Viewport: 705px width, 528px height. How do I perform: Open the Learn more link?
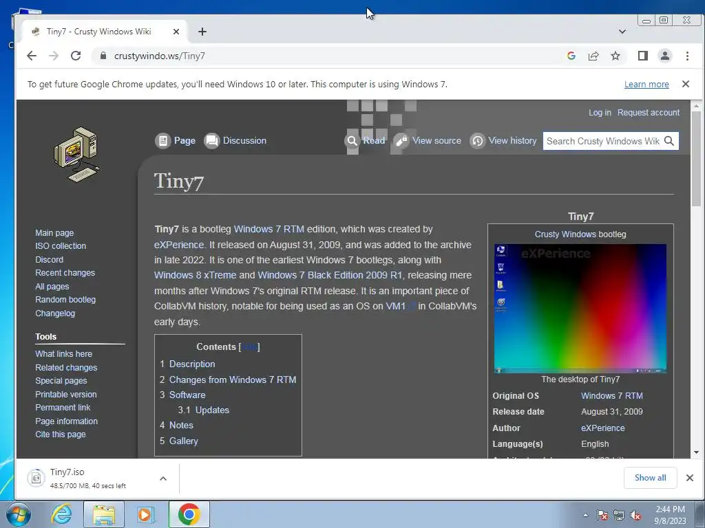click(x=646, y=85)
